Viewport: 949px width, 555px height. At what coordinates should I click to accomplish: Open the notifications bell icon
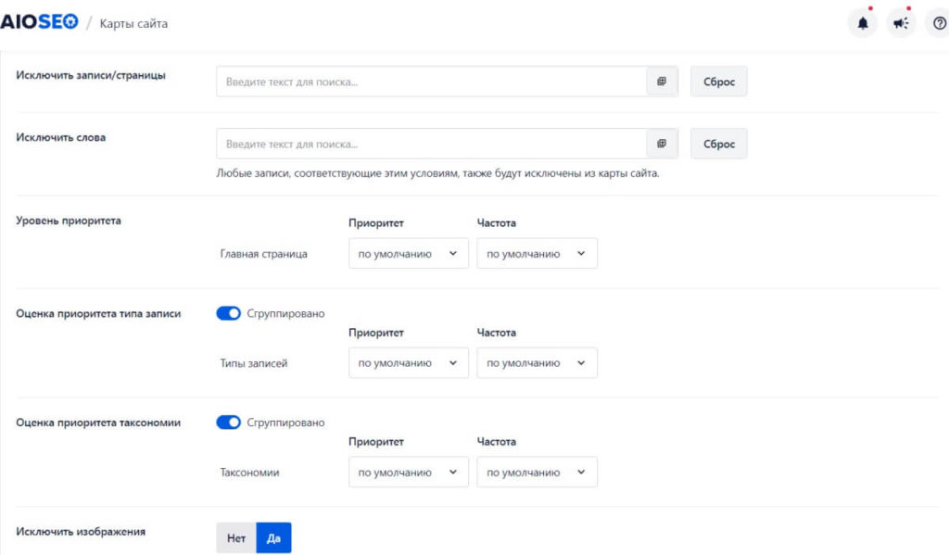(863, 23)
